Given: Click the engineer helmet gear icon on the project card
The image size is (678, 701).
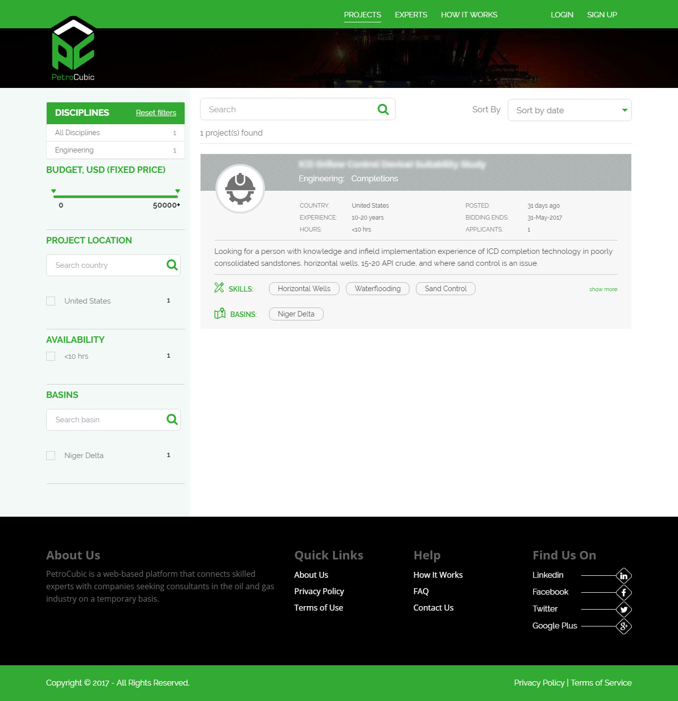Looking at the screenshot, I should [240, 188].
